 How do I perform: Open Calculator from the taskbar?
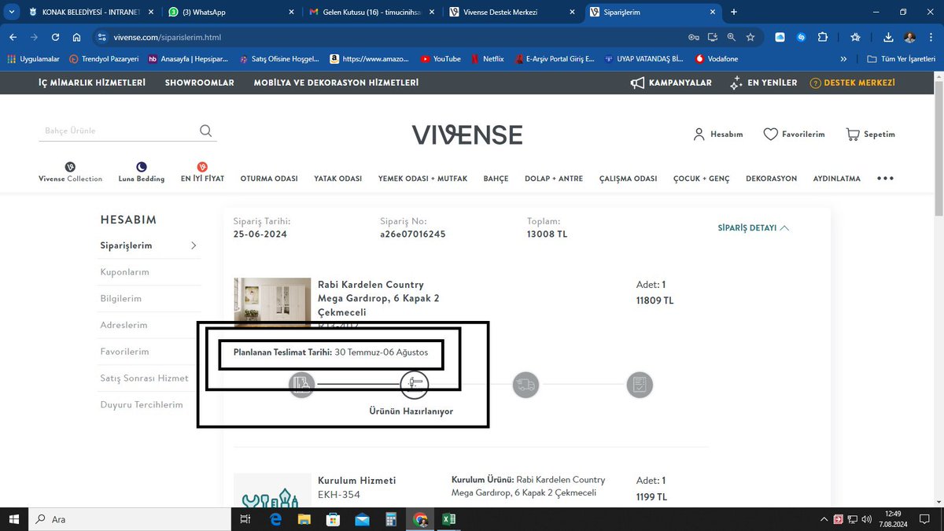click(391, 519)
